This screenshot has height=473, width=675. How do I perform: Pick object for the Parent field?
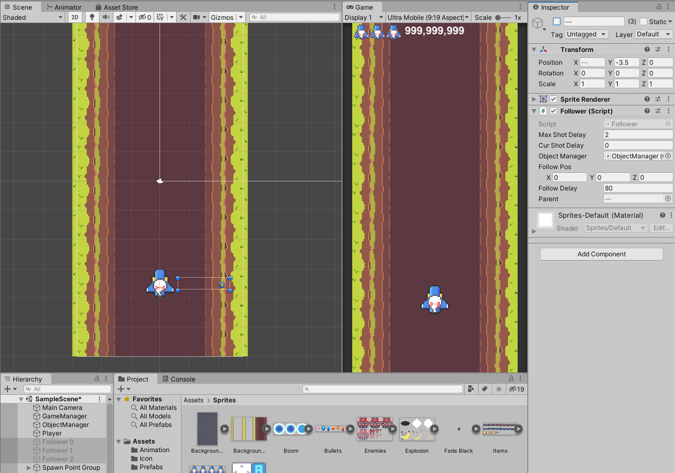tap(668, 199)
